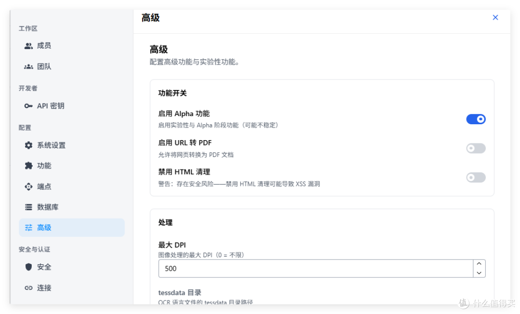Screen dimensions: 520x314
Task: Click the tessdata 目录 label
Action: [x=180, y=293]
